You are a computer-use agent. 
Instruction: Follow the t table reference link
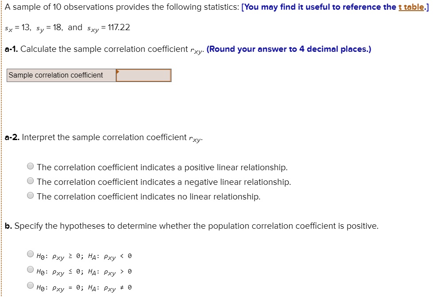(411, 7)
